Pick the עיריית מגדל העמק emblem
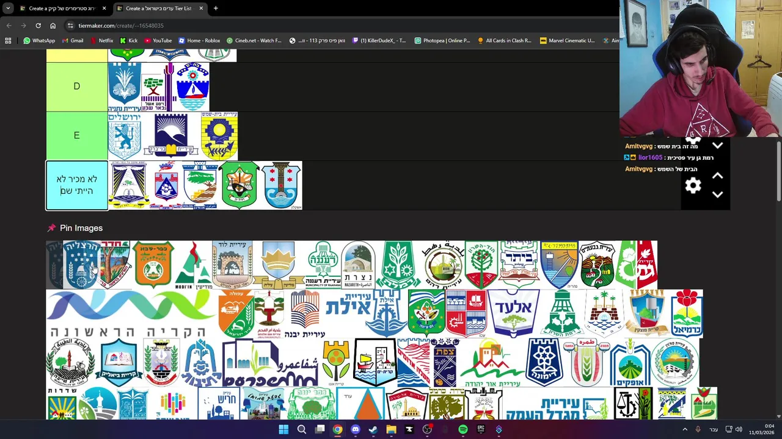This screenshot has height=439, width=782. pyautogui.click(x=556, y=404)
